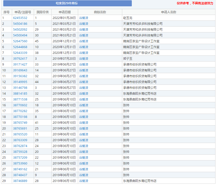This screenshot has width=219, height=185.
Task: Select class 45 in row 5
Action: point(37,41)
